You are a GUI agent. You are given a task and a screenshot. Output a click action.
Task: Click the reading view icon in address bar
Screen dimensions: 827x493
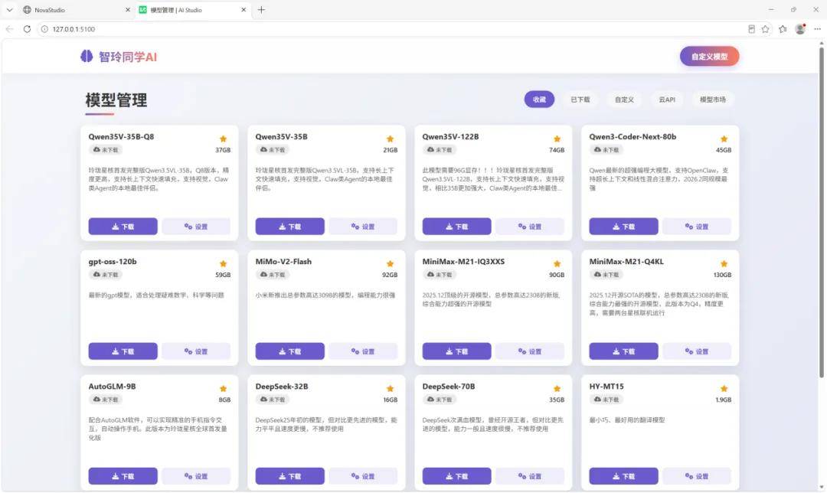click(x=752, y=29)
